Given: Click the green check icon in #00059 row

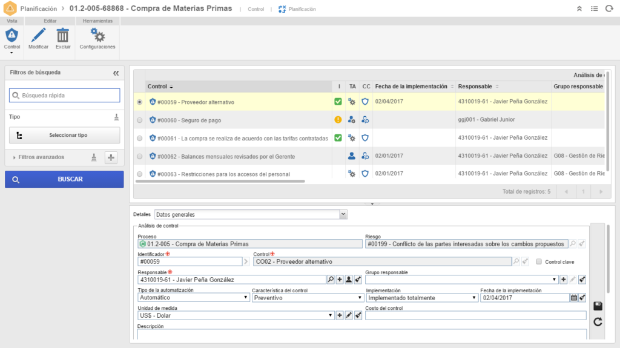Looking at the screenshot, I should coord(338,102).
